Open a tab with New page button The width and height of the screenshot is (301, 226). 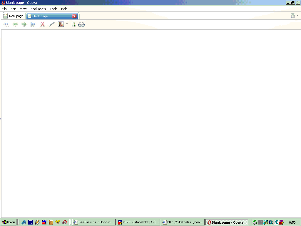pyautogui.click(x=13, y=16)
